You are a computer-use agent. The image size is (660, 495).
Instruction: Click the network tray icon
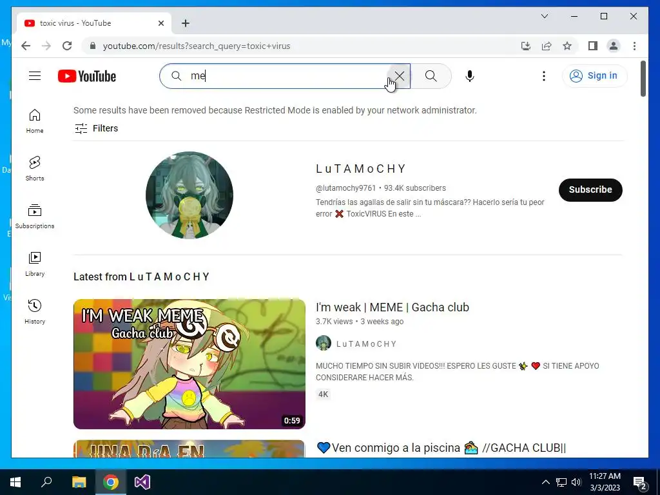point(561,482)
